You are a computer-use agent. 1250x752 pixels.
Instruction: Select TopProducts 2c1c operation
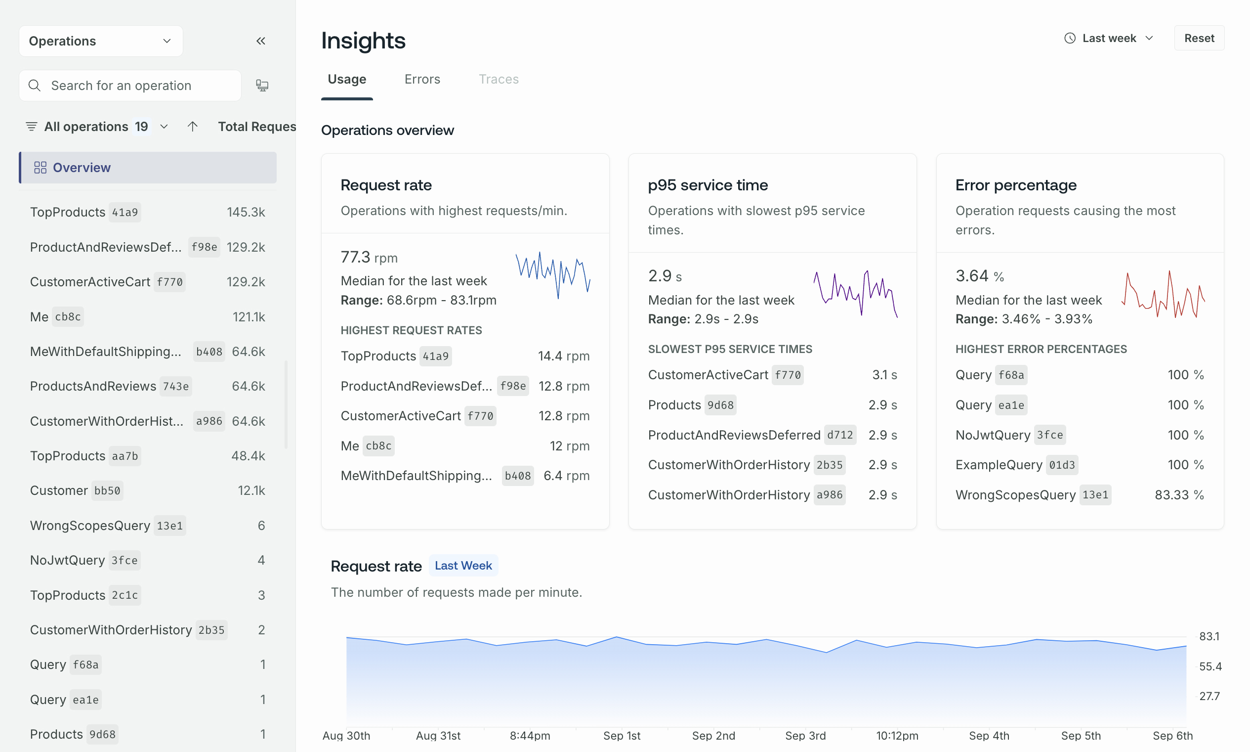coord(148,595)
